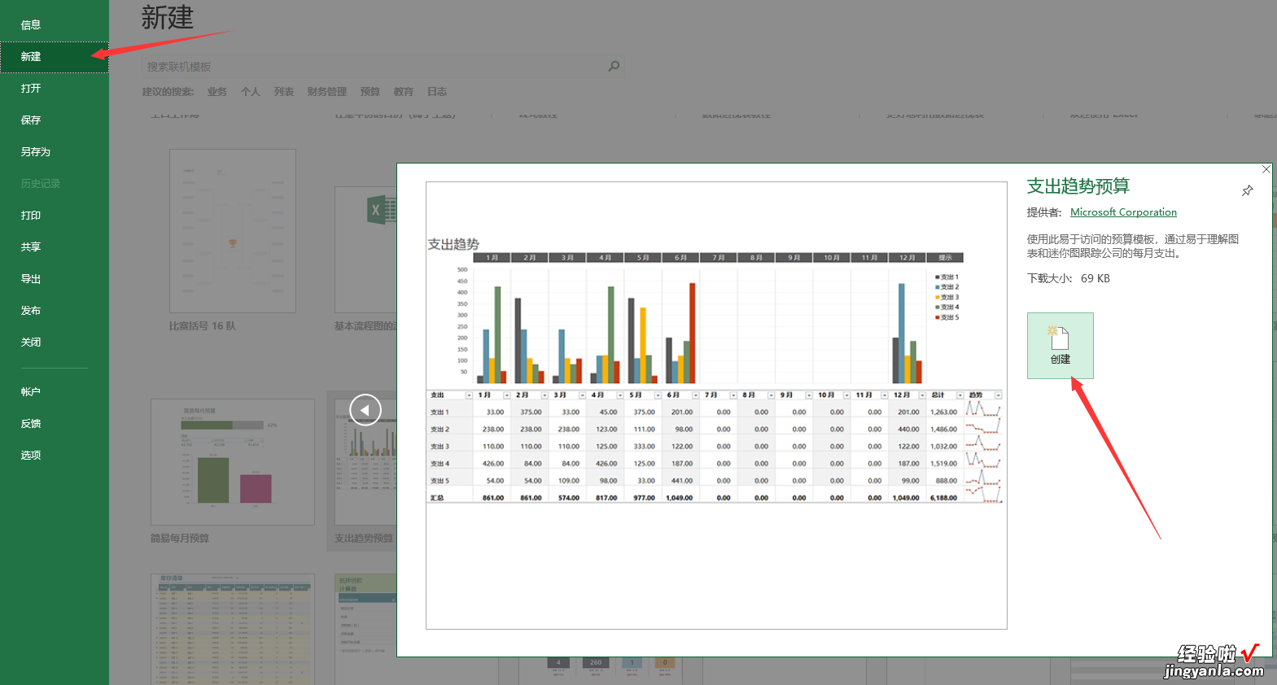The height and width of the screenshot is (685, 1277).
Task: Click the 列表 suggested search
Action: 284,92
